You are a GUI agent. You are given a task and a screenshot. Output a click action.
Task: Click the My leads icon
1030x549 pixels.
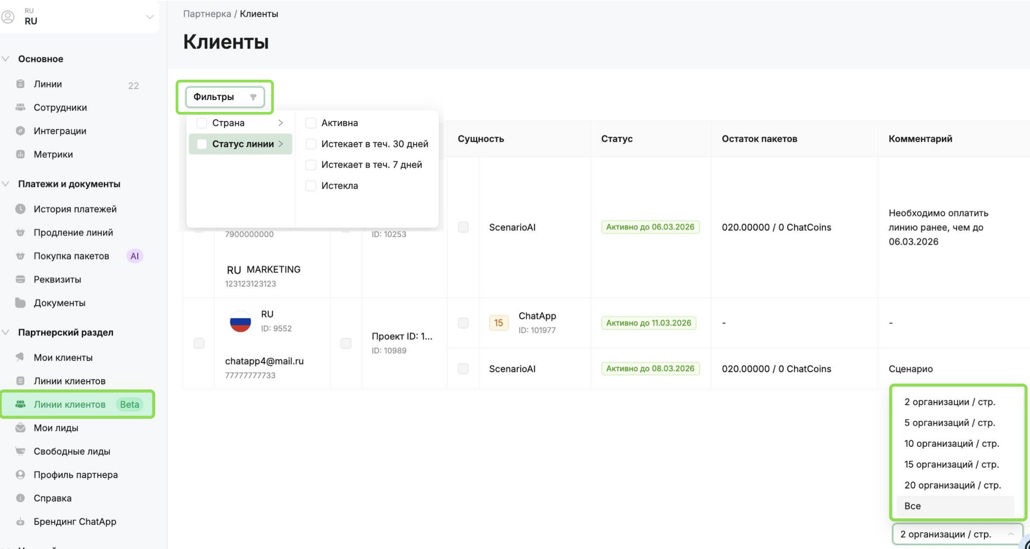20,427
